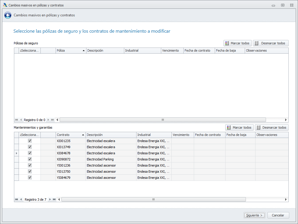Click Fecha de baja header in Pólizas grid
The image size is (298, 224).
pyautogui.click(x=230, y=50)
